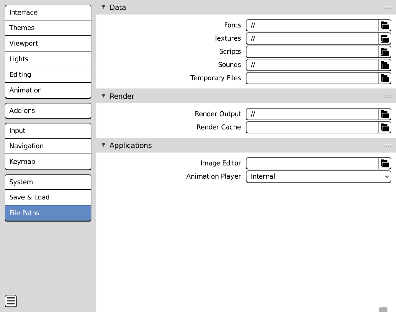The height and width of the screenshot is (312, 396).
Task: Open the Add-ons preferences section
Action: (48, 111)
